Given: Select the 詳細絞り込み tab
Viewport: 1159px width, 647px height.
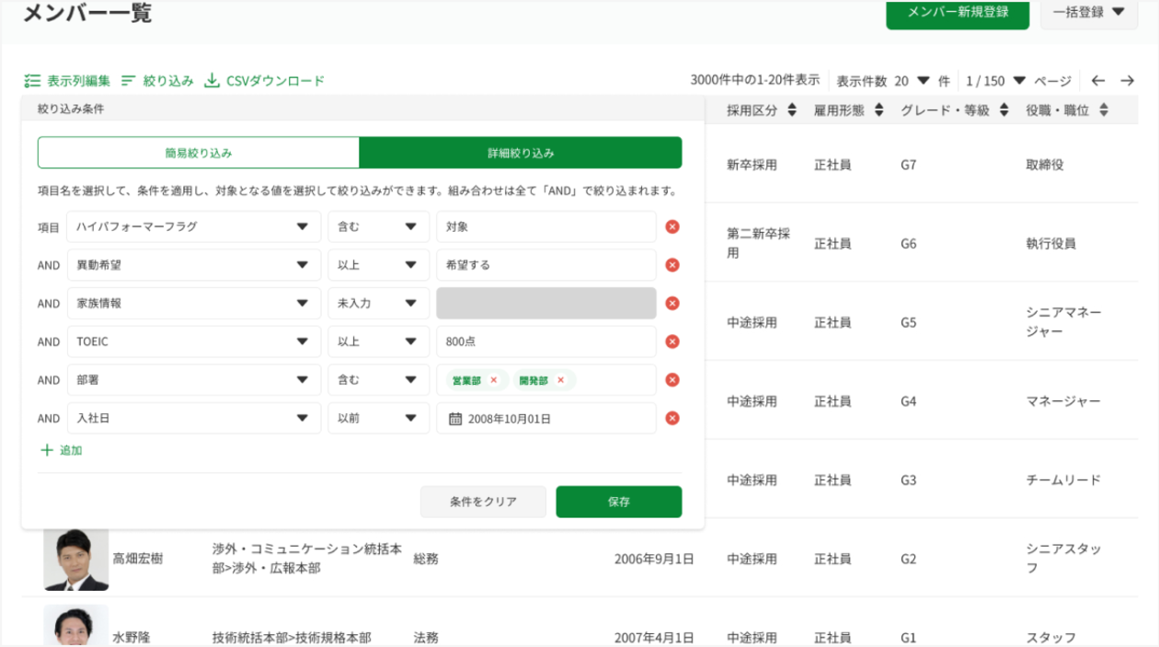Looking at the screenshot, I should tap(521, 152).
